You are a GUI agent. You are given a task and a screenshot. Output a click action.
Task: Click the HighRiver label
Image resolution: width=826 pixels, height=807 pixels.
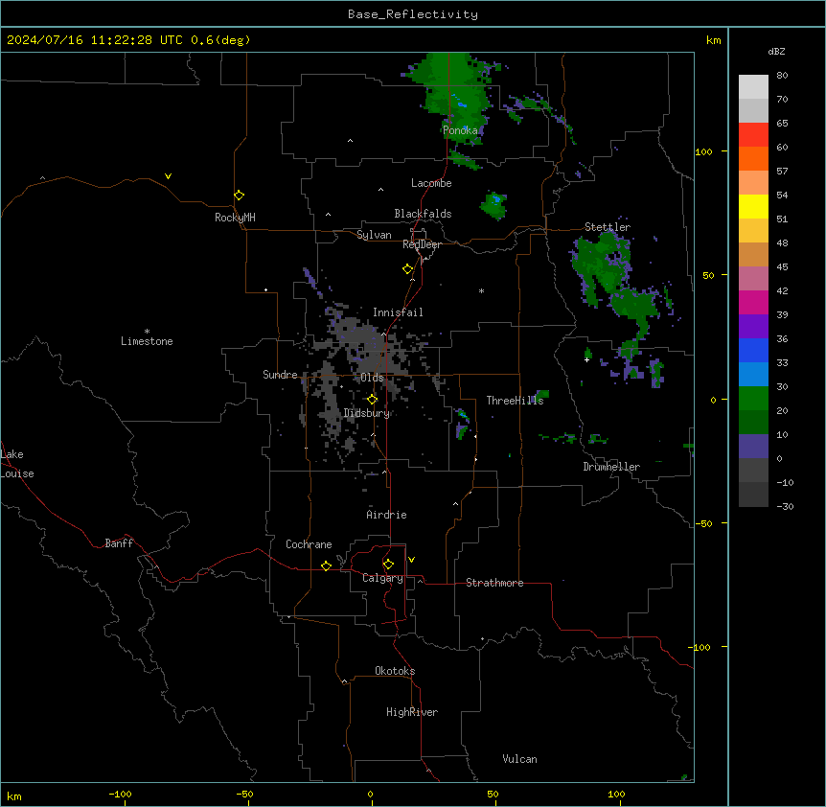coord(412,712)
